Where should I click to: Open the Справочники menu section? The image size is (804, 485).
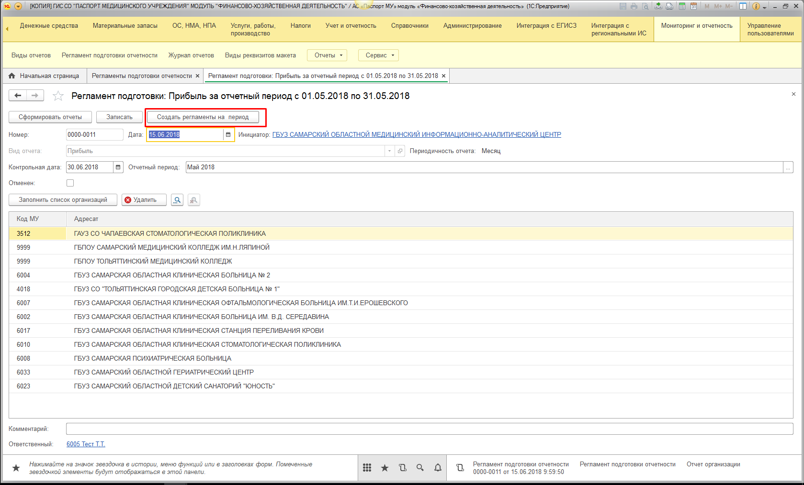pyautogui.click(x=409, y=26)
